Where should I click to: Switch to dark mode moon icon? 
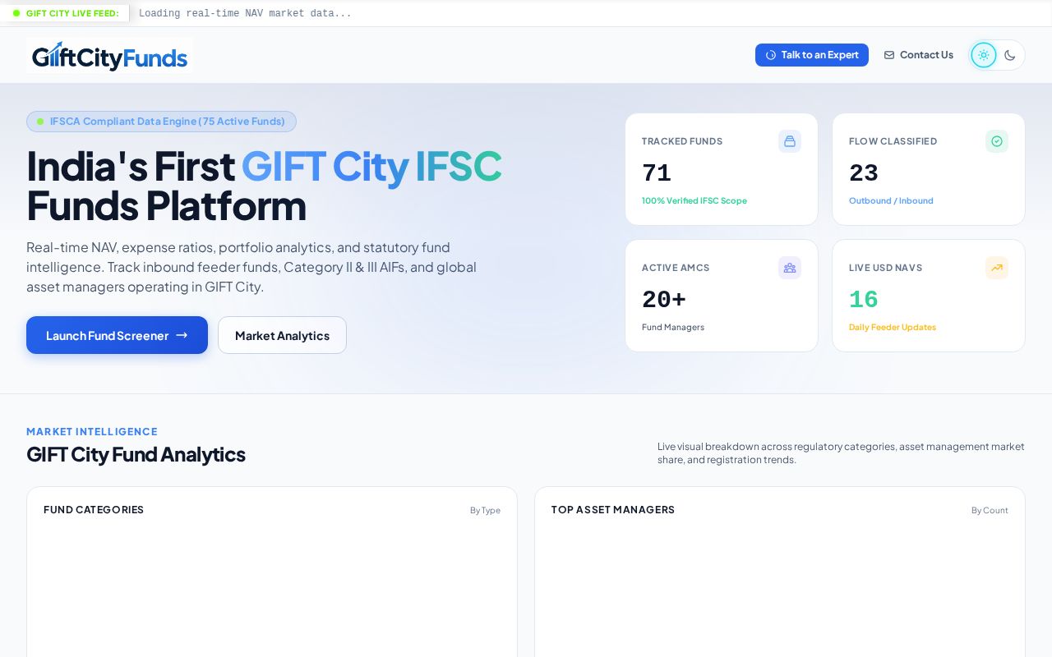(x=1010, y=55)
